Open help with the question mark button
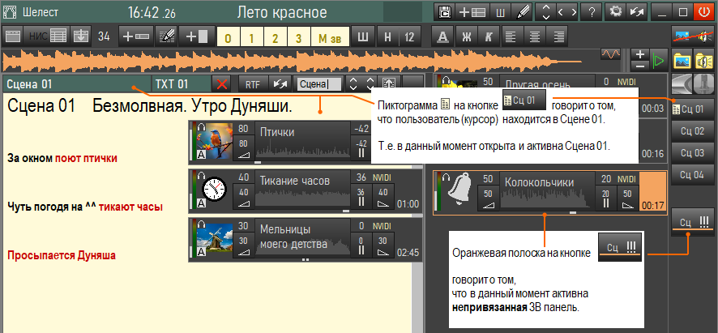The width and height of the screenshot is (718, 333). point(592,12)
